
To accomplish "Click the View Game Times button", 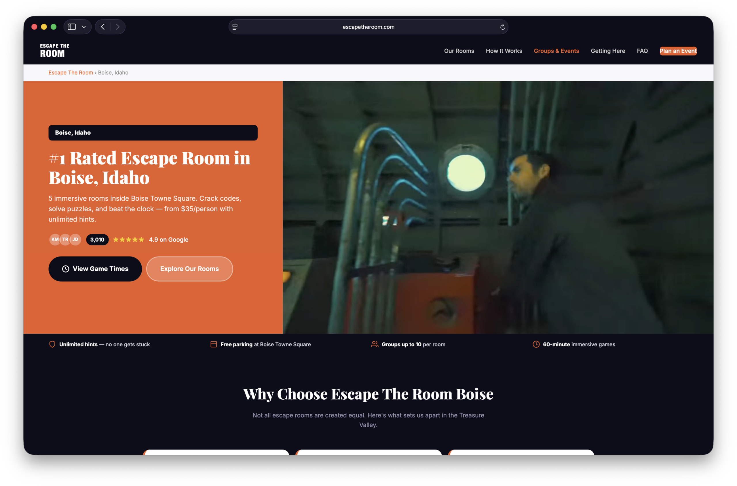I will coord(95,269).
